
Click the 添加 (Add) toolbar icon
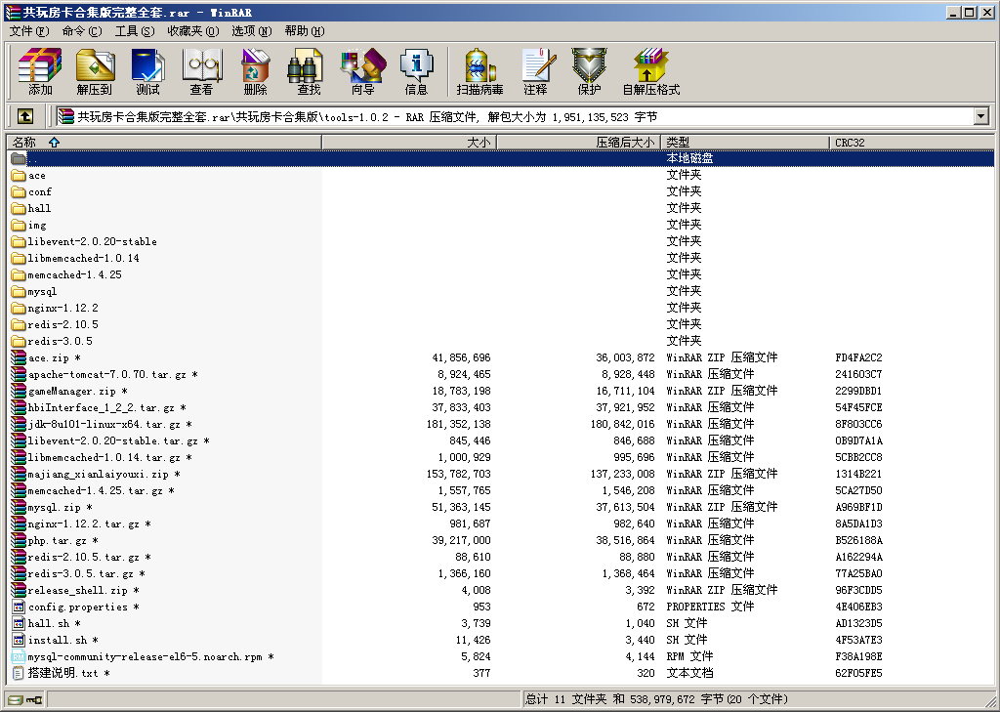click(x=40, y=71)
